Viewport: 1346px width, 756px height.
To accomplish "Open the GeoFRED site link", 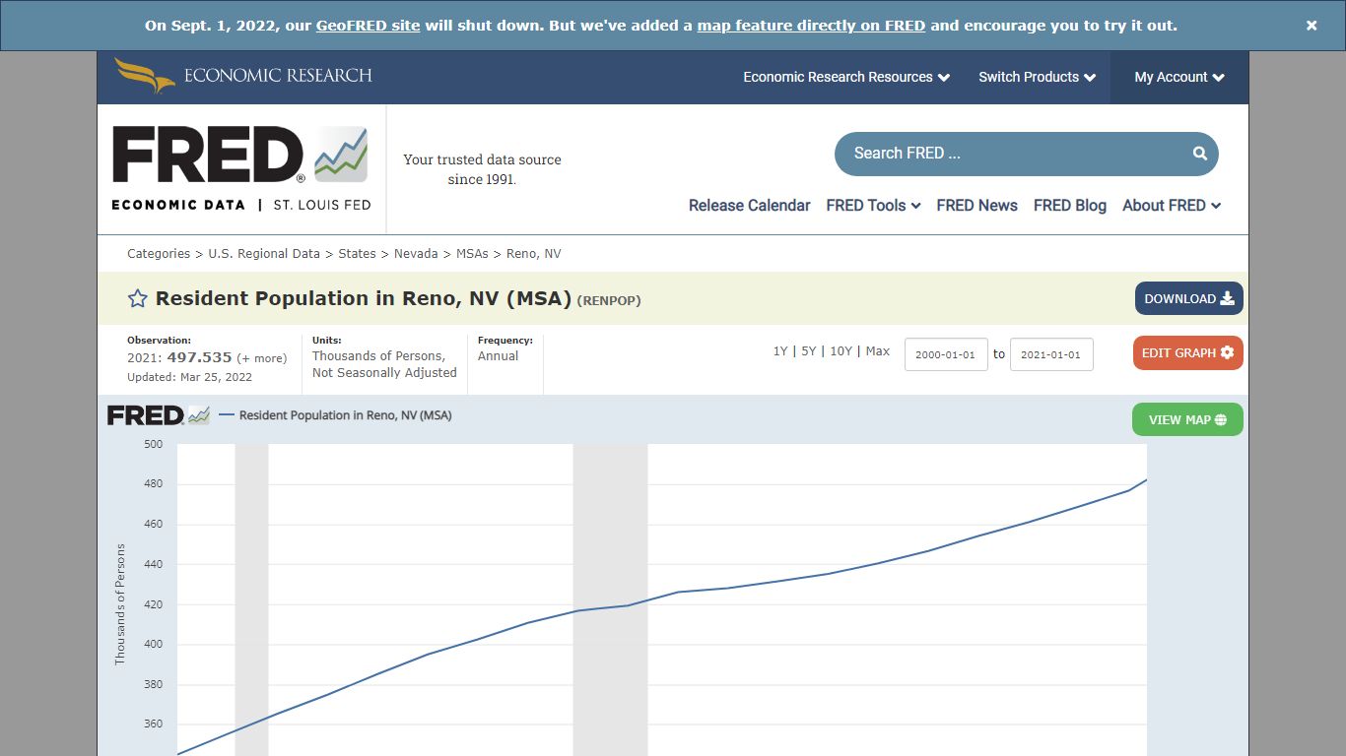I will click(x=368, y=26).
